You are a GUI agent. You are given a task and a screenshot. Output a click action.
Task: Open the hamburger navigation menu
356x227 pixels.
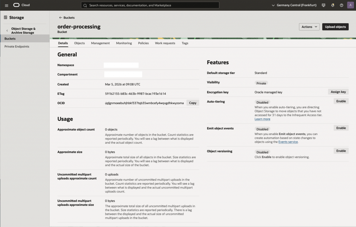[x=6, y=5]
